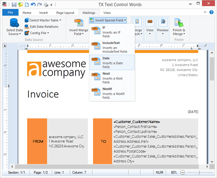Create new document via quick access icon
Screen dimensions: 217x178
(27, 4)
